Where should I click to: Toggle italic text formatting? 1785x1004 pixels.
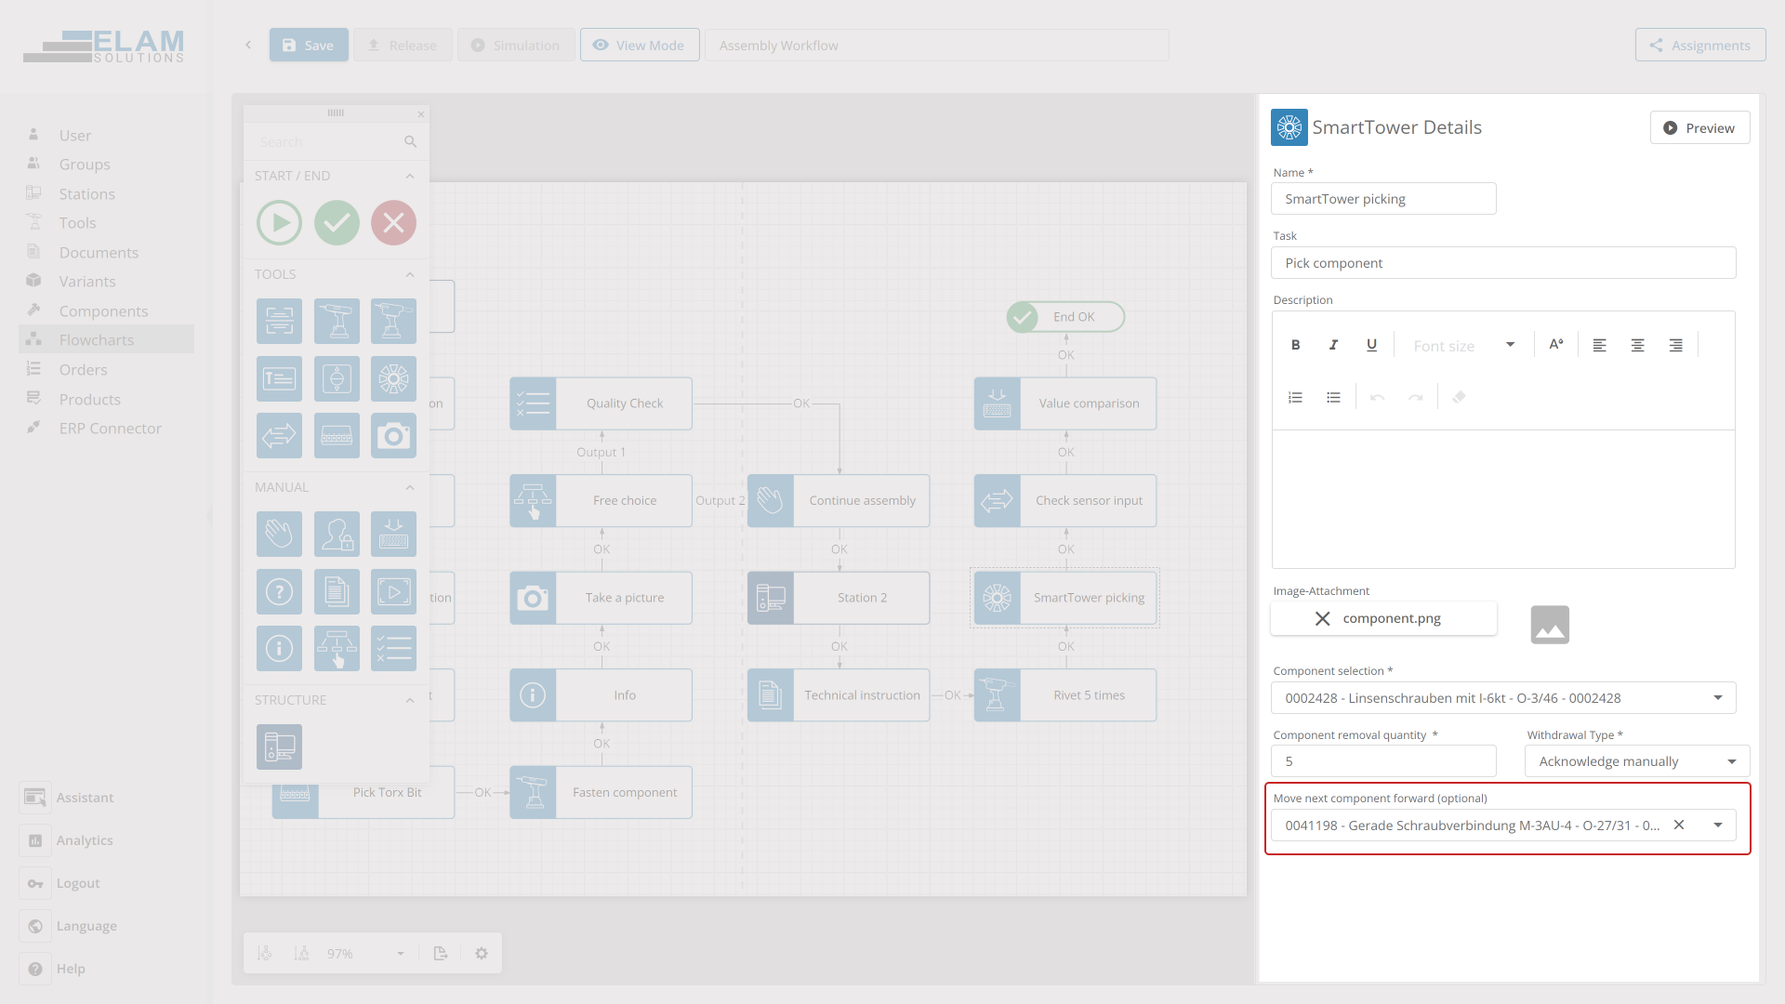click(1333, 345)
